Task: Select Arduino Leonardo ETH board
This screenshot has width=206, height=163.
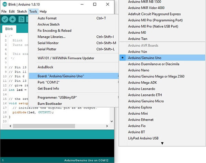Action: tap(162, 95)
